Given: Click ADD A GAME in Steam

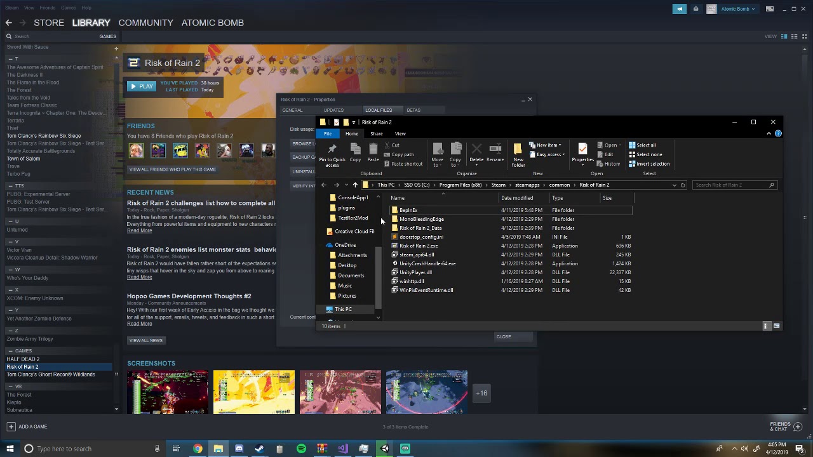Looking at the screenshot, I should 27,427.
